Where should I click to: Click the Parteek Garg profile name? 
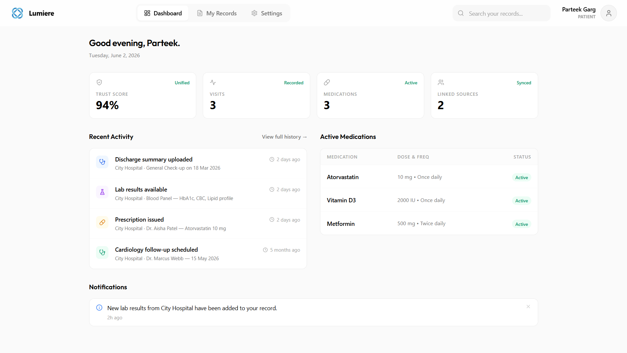[x=579, y=9]
